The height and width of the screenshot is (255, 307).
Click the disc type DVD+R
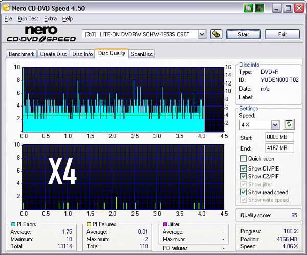coord(270,72)
